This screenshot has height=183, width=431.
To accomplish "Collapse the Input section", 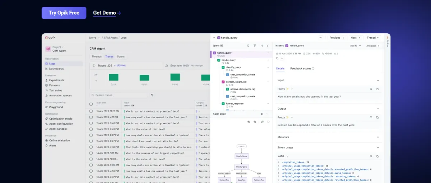I will click(x=378, y=81).
